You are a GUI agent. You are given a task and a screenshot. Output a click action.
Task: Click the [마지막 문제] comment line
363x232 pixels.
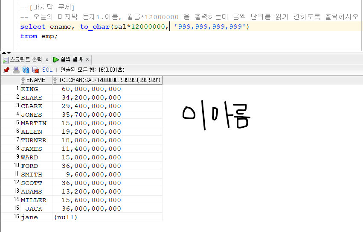[47, 7]
